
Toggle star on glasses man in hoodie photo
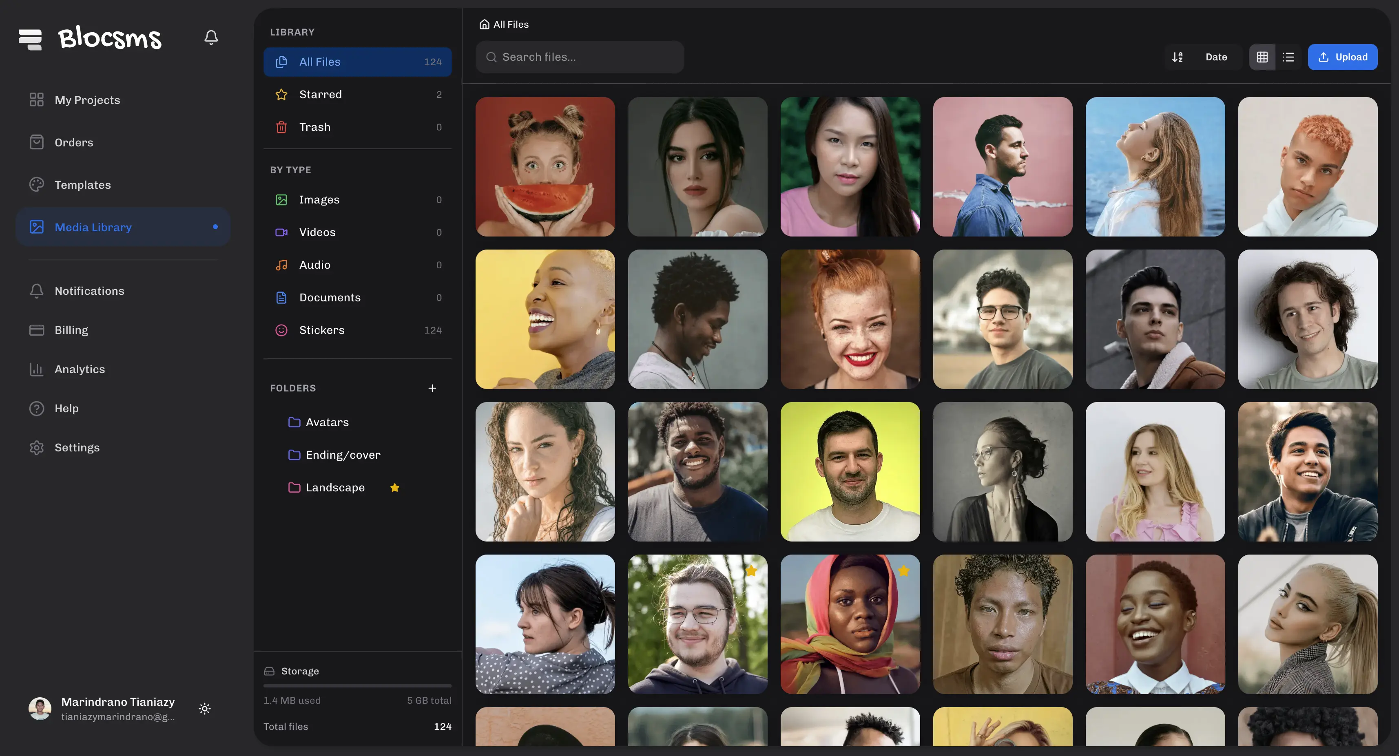[x=751, y=570]
